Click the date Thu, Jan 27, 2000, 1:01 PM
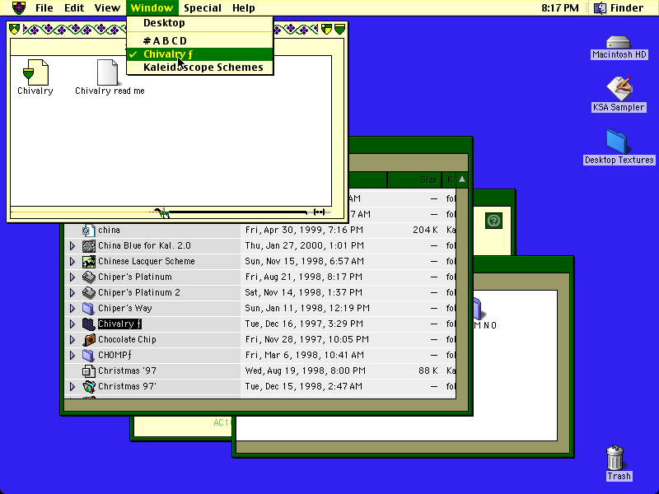 tap(304, 245)
